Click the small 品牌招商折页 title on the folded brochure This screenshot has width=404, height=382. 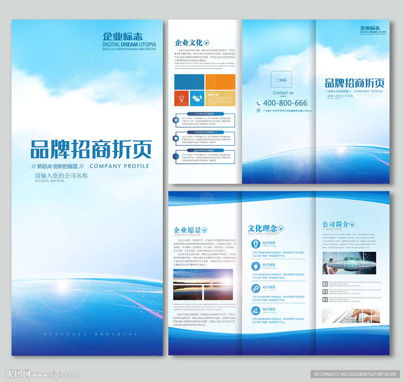coord(355,83)
